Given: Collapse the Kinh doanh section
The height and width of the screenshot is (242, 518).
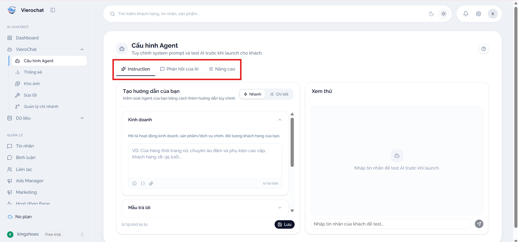Looking at the screenshot, I should (x=280, y=120).
